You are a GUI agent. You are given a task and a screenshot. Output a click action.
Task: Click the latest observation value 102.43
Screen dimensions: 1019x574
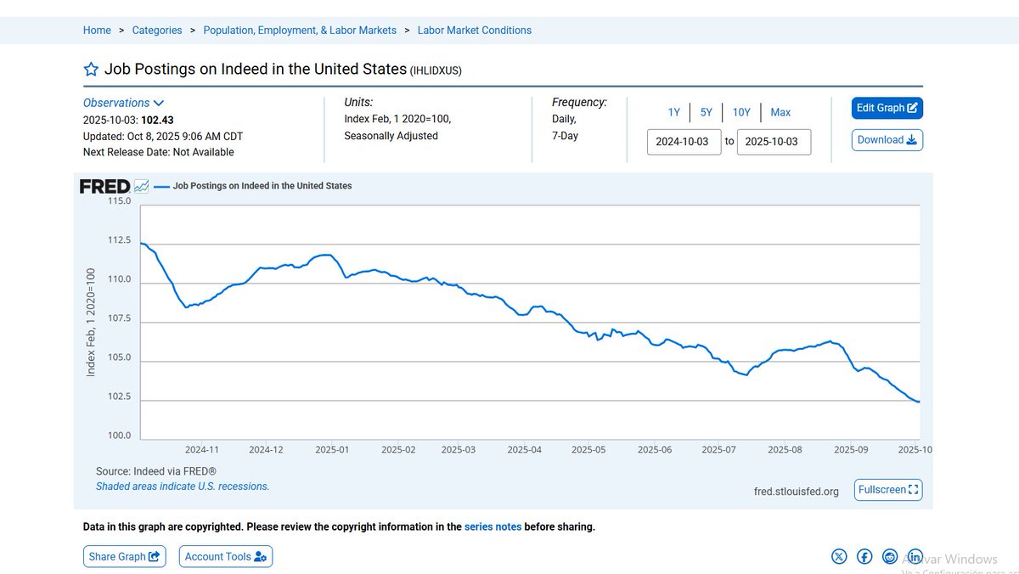click(x=157, y=121)
